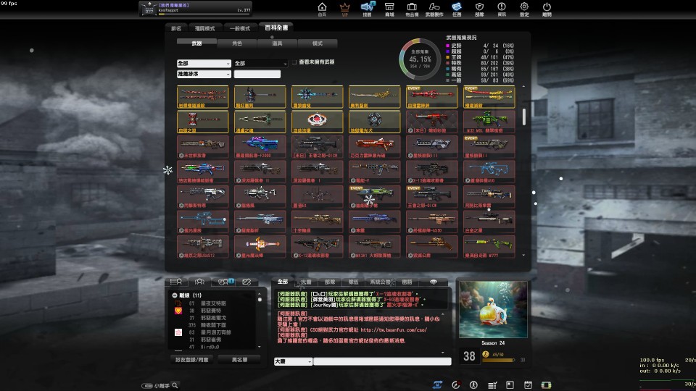Click the 好友登錄/同意 button
This screenshot has height=391, width=696.
tap(191, 359)
